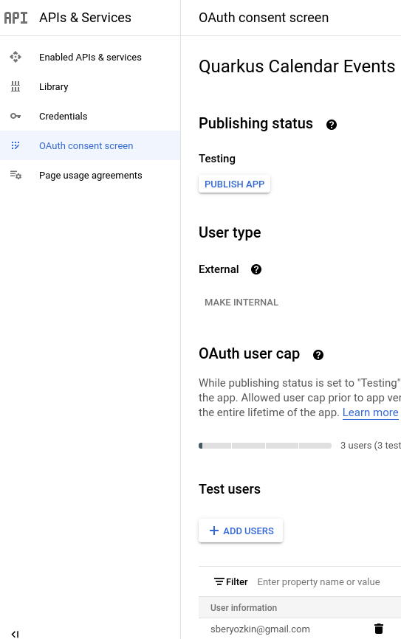Click the PUBLISH APP button
Screen dimensions: 401x639
[235, 184]
